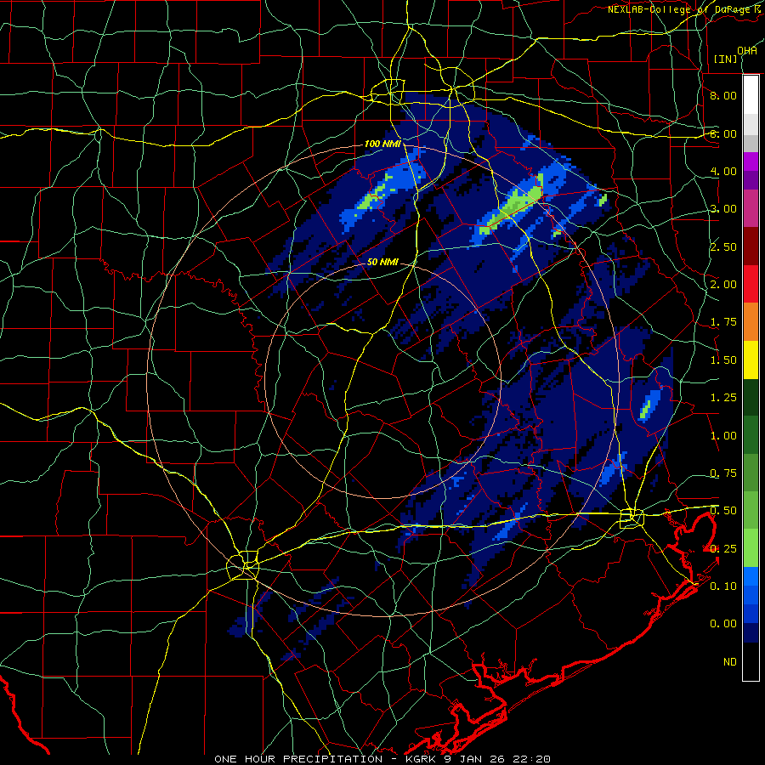Click the 100 NMI range ring label
765x765 pixels.
(x=383, y=144)
